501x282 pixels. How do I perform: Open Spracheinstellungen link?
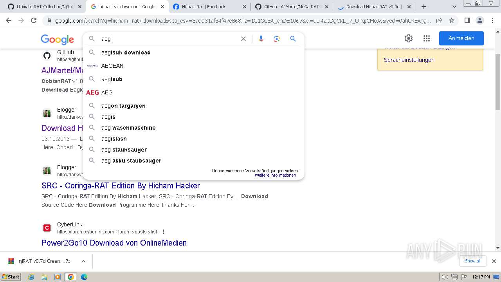[x=409, y=60]
